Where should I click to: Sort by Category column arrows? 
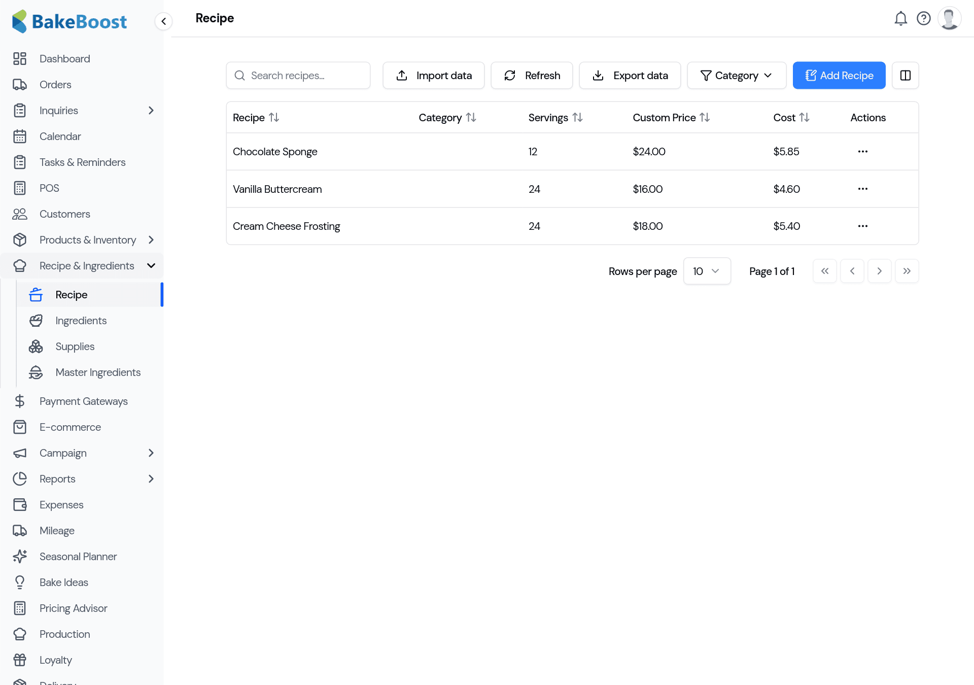tap(471, 118)
